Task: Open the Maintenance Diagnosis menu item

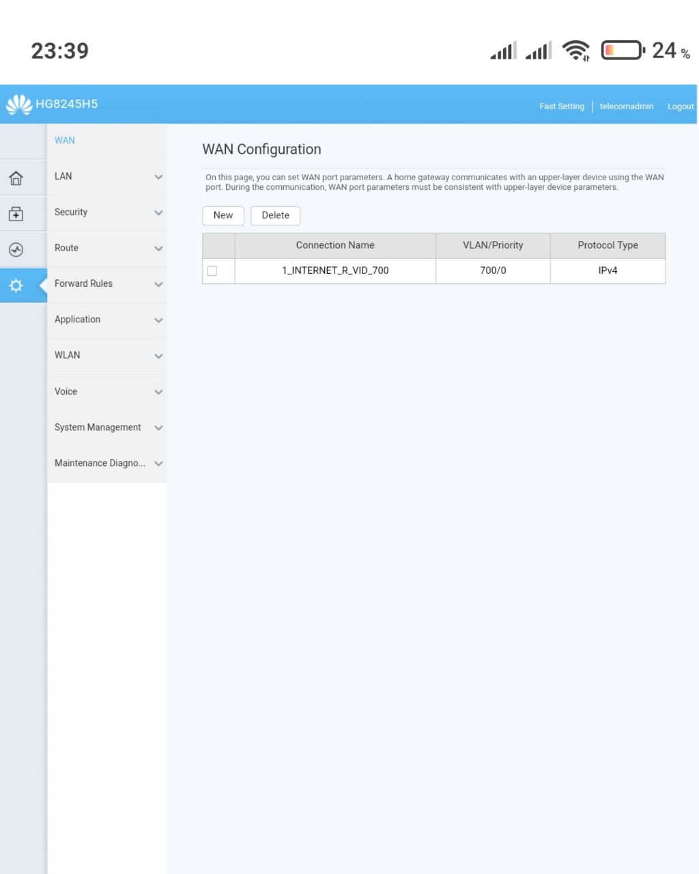Action: (x=106, y=463)
